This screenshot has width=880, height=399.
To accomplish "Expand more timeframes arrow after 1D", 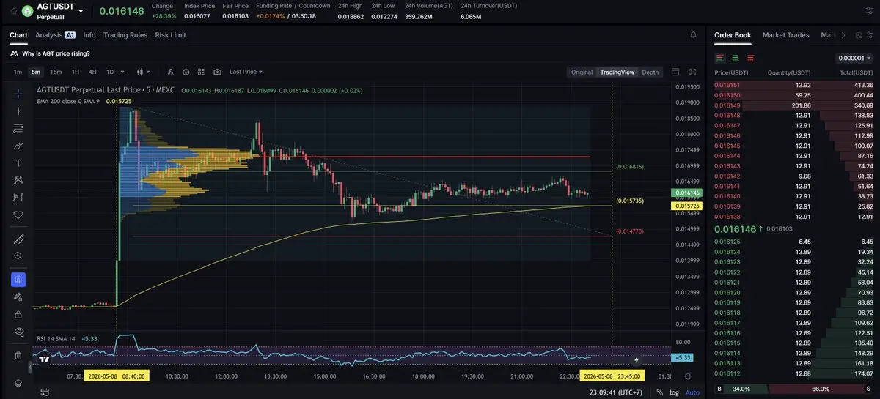I will point(122,72).
